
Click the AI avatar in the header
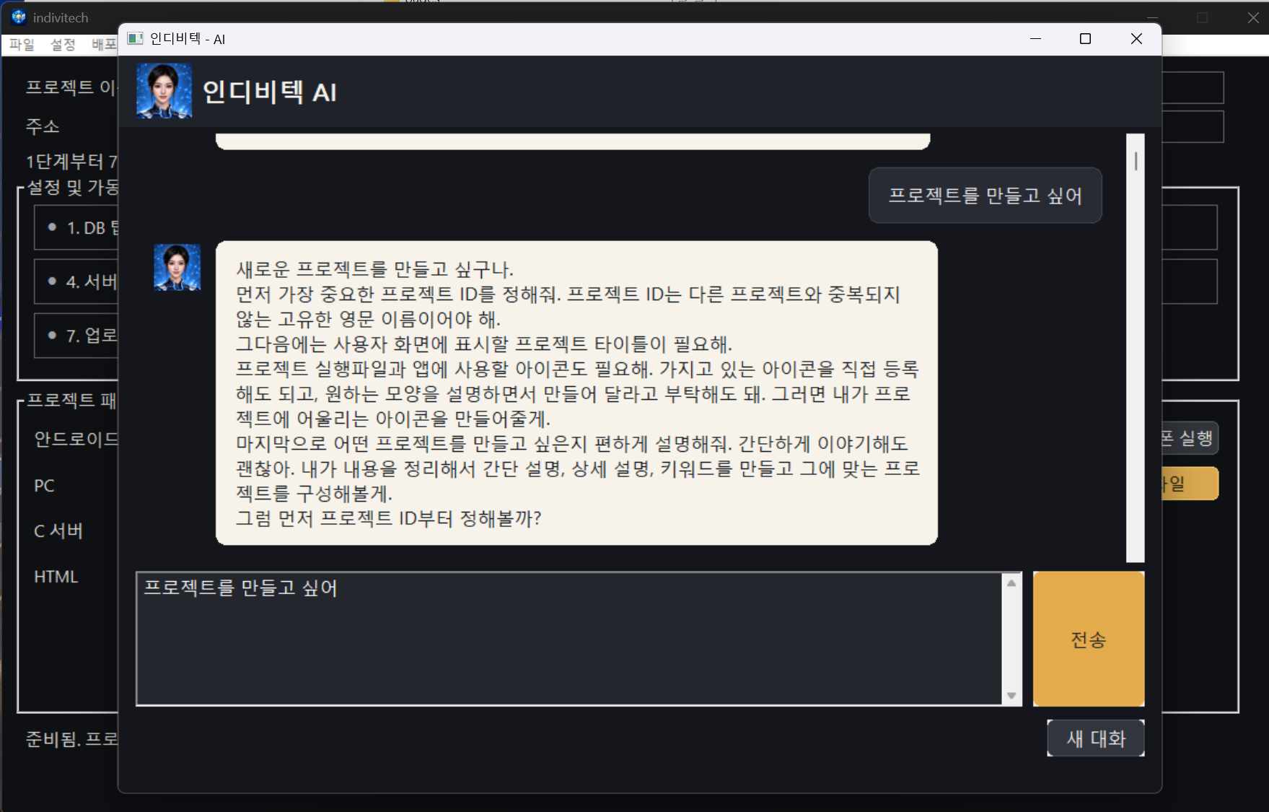tap(164, 91)
